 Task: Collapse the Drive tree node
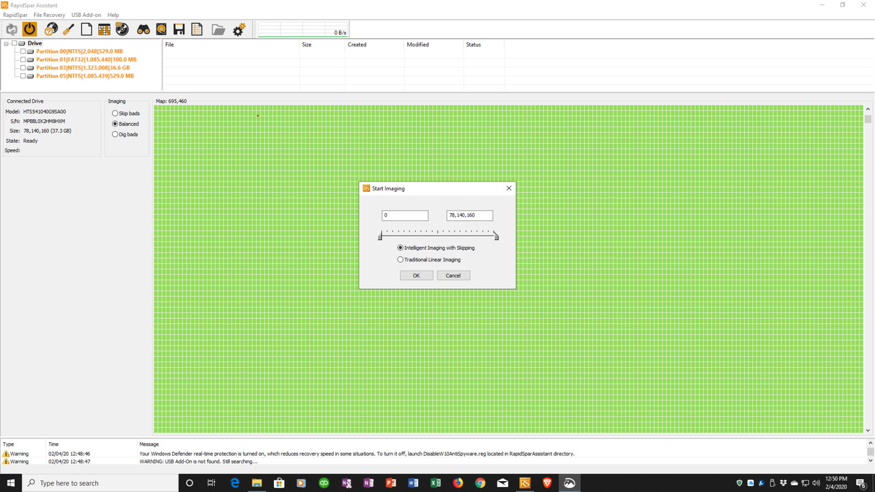click(7, 43)
